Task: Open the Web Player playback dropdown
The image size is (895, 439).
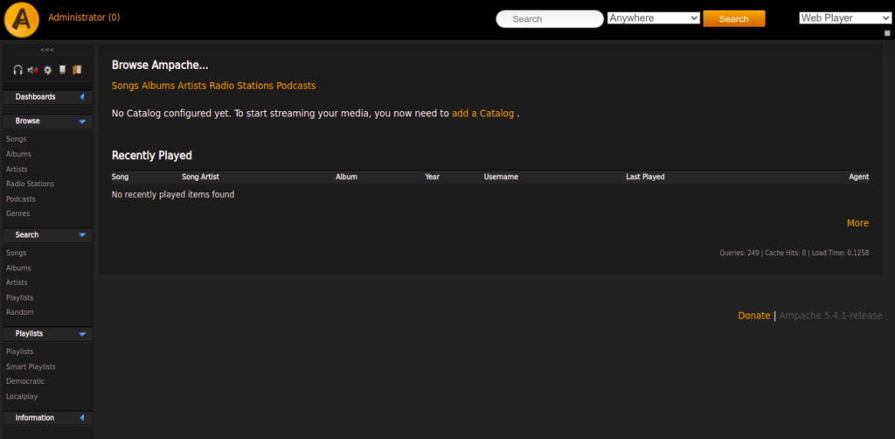Action: click(x=845, y=18)
